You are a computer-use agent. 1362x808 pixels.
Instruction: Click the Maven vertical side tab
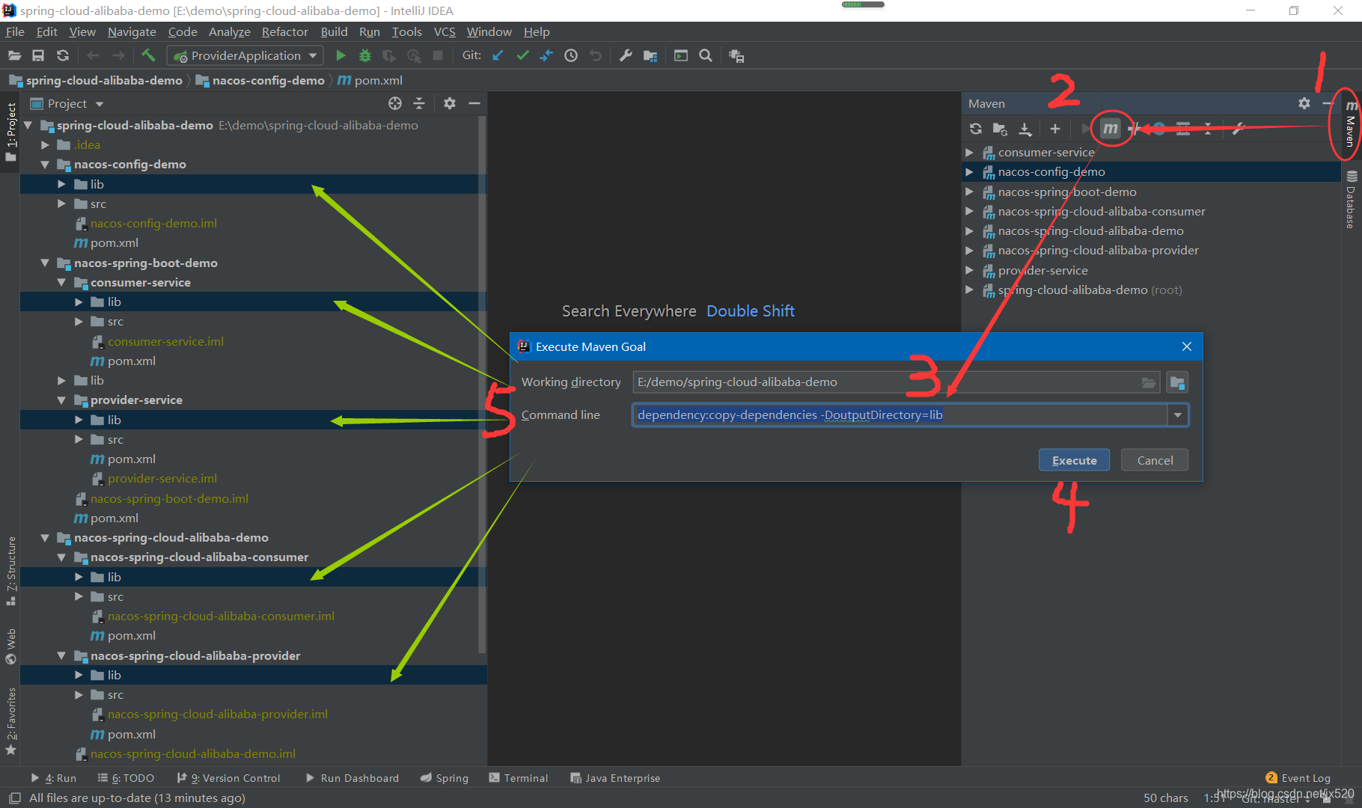pyautogui.click(x=1351, y=125)
